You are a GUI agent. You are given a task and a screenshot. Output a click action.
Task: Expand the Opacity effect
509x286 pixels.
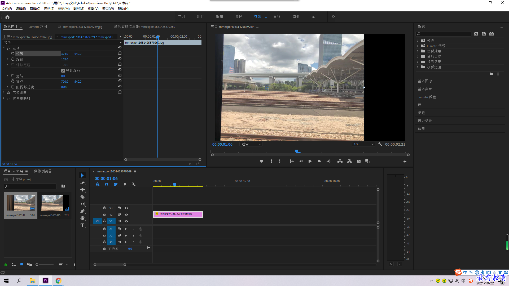[4, 92]
